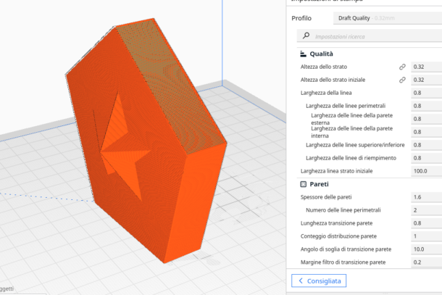Edit the parete interna line width value
The image size is (442, 295).
(427, 132)
